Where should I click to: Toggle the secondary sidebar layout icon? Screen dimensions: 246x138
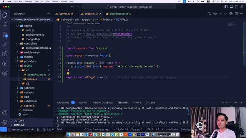click(x=237, y=7)
